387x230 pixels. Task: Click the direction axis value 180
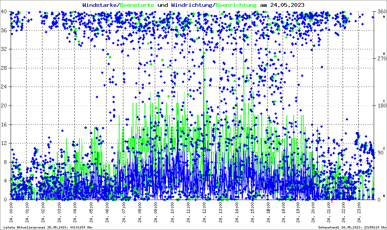pyautogui.click(x=382, y=106)
